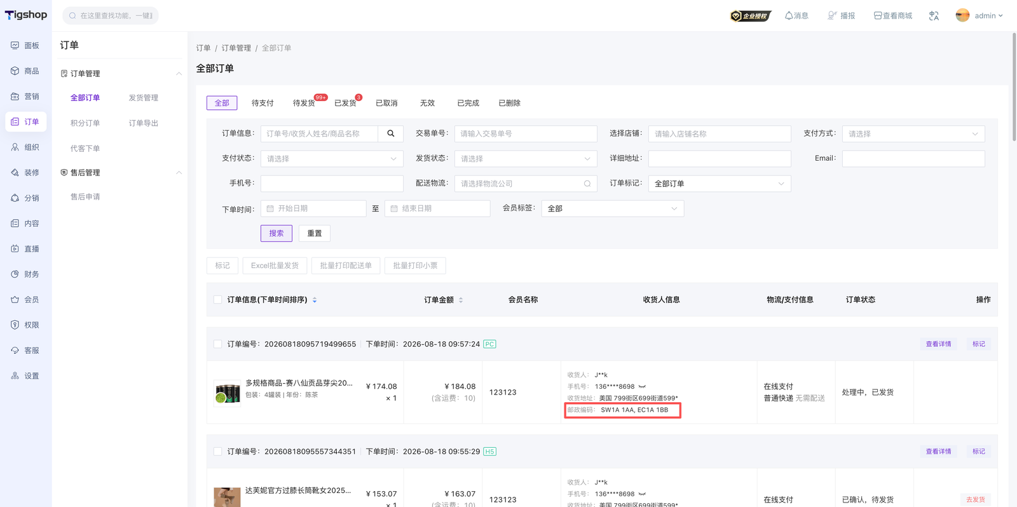Switch to the 已取消 tab
This screenshot has height=507, width=1017.
tap(386, 103)
